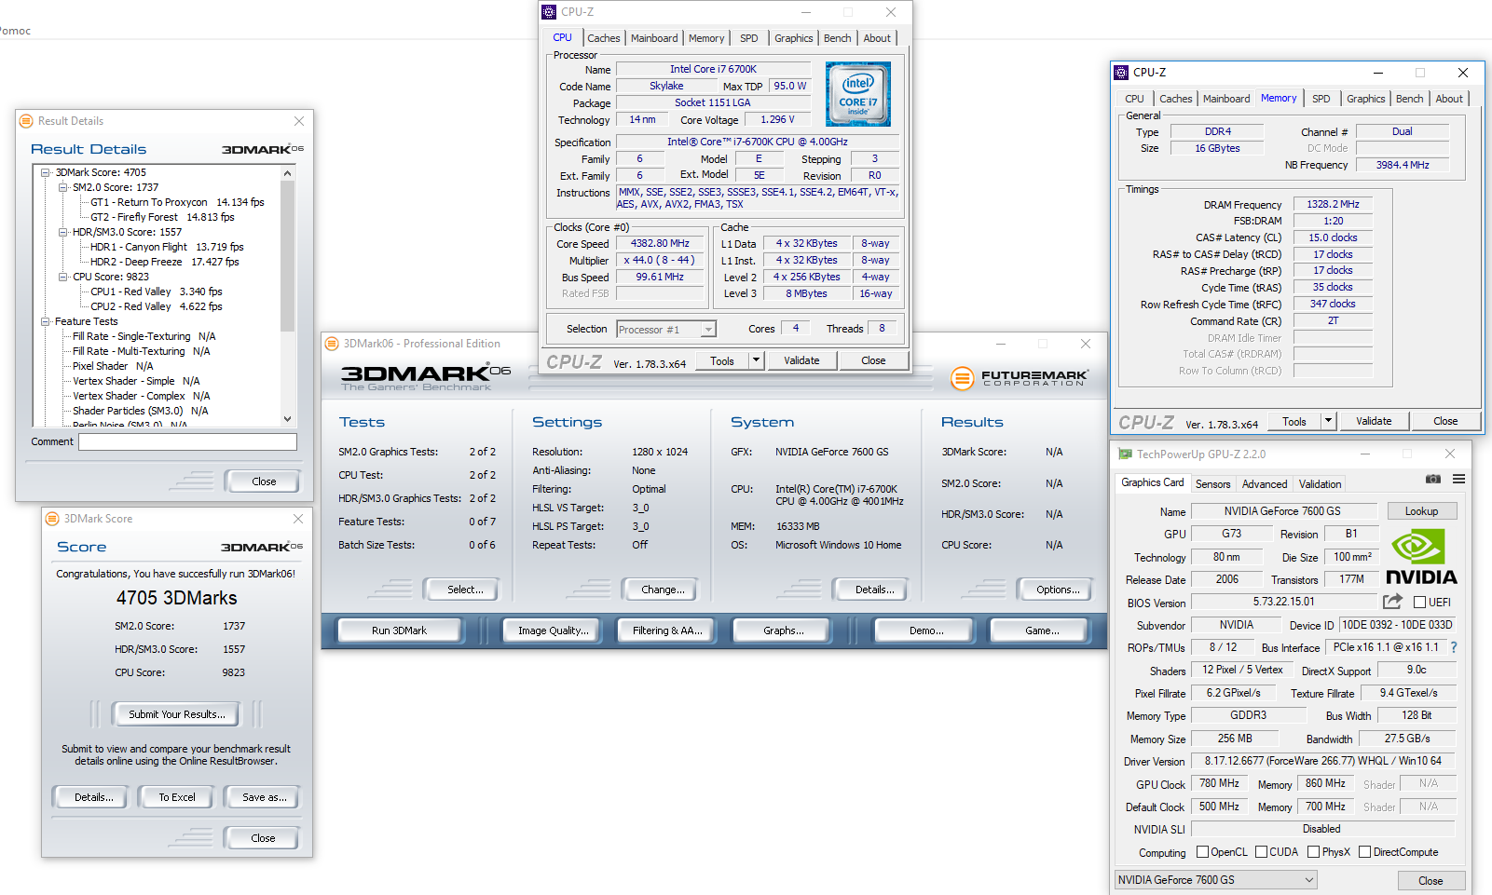Open Tools dropdown arrow in CPU-Z Memory window
This screenshot has height=895, width=1492.
(1328, 421)
